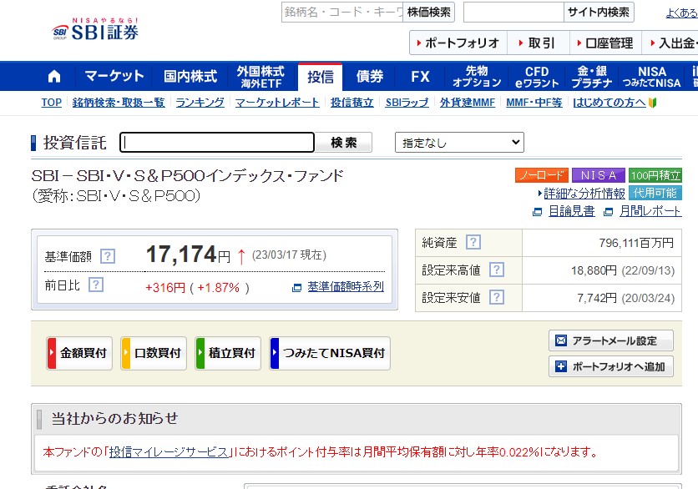
Task: Open the 投信積立 link
Action: (352, 103)
